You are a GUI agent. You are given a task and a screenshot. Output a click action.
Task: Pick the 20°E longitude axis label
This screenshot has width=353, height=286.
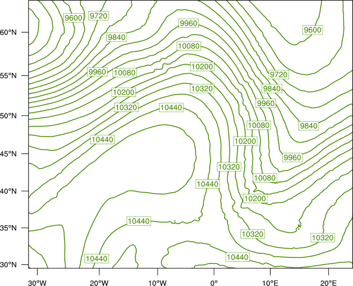[328, 283]
